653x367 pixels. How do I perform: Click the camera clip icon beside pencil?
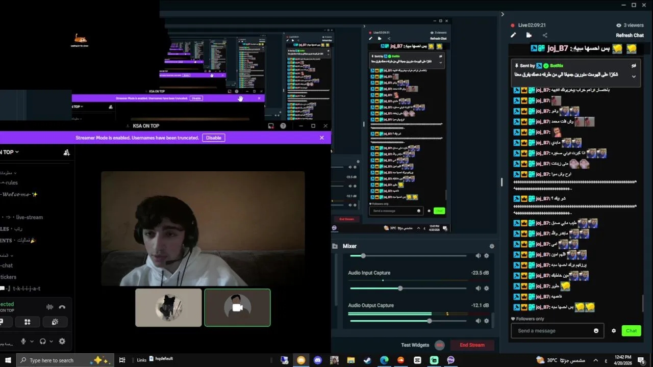(529, 35)
